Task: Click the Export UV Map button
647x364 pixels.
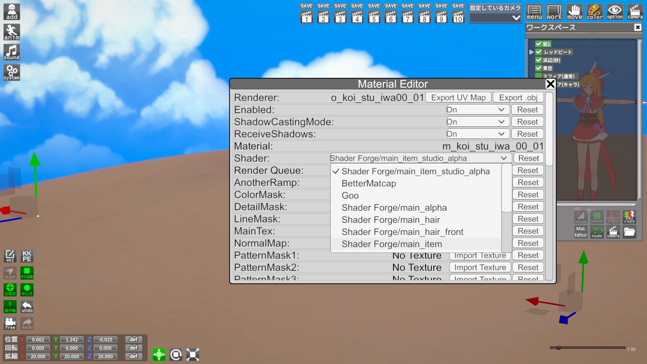Action: (458, 97)
